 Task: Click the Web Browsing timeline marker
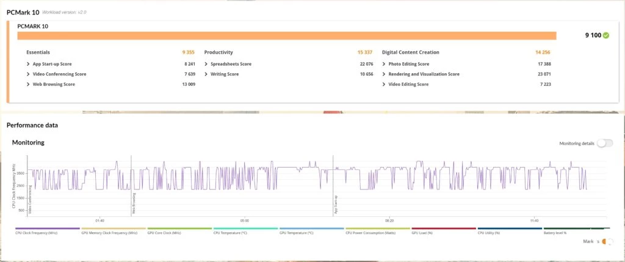coord(134,204)
